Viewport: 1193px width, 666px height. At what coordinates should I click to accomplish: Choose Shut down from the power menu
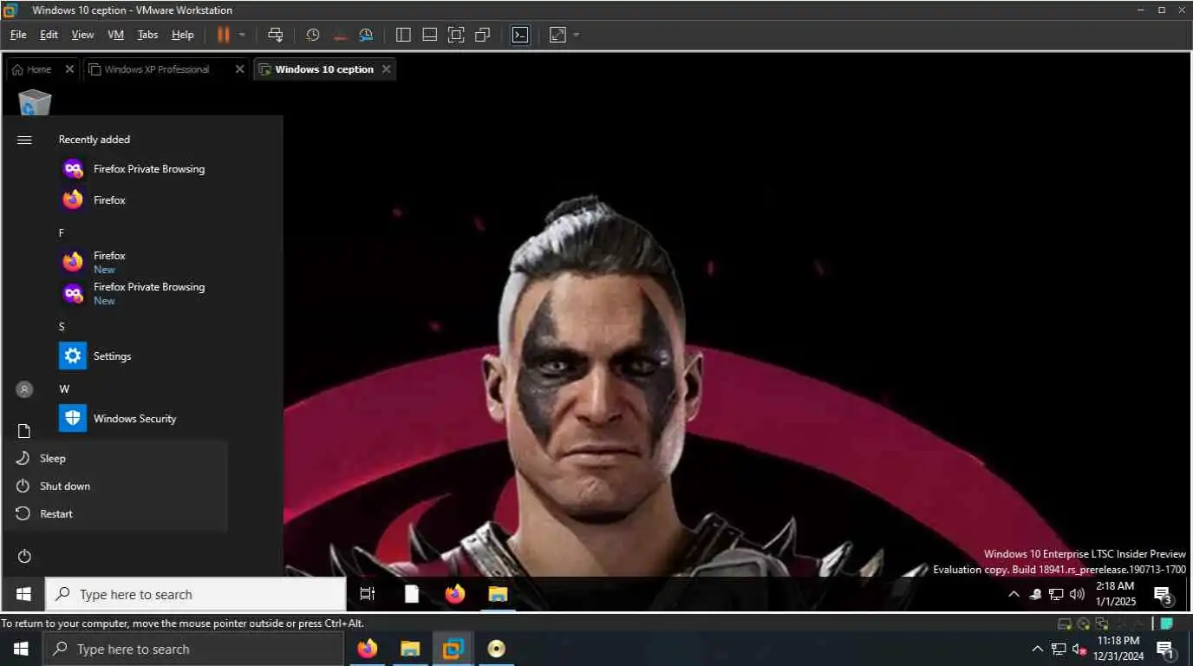[x=115, y=486]
